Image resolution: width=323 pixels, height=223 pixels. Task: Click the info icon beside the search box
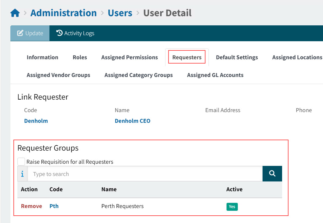pos(22,174)
